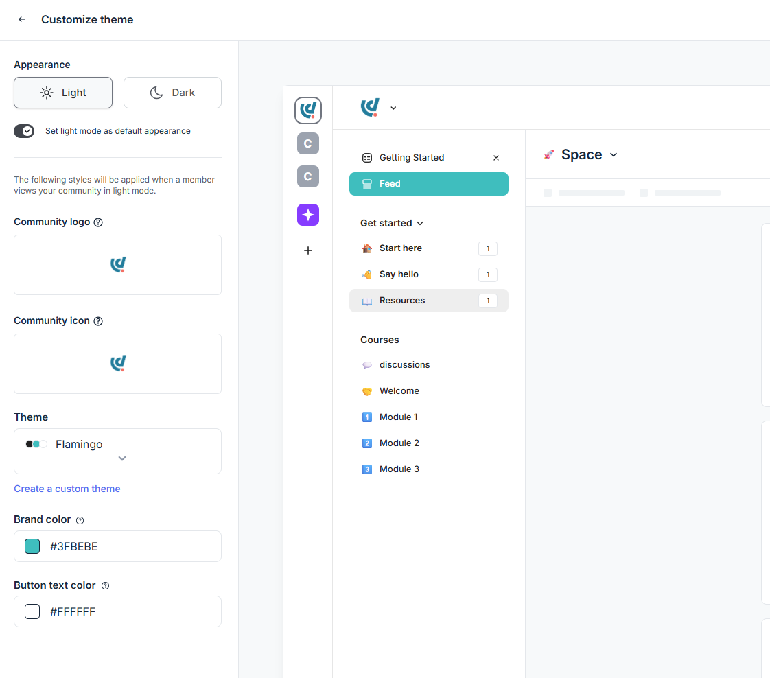
Task: Click the Courses section heading
Action: pos(380,340)
